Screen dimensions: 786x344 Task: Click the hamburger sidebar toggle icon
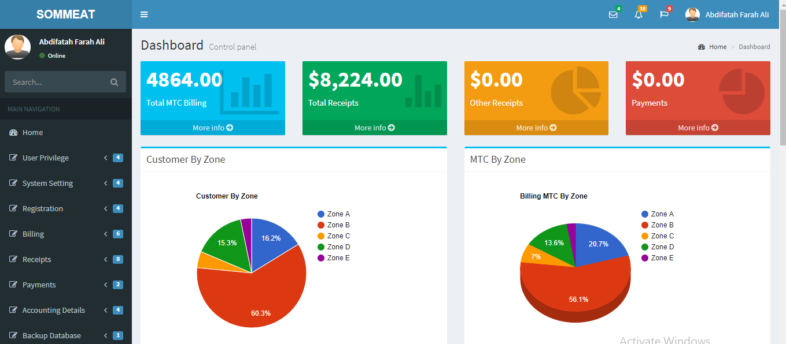(x=144, y=14)
